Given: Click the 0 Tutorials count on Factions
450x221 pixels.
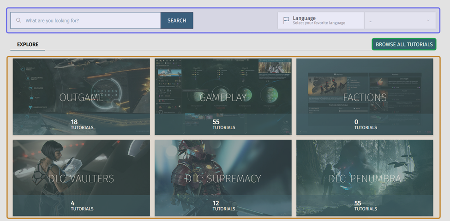Looking at the screenshot, I should pos(365,125).
